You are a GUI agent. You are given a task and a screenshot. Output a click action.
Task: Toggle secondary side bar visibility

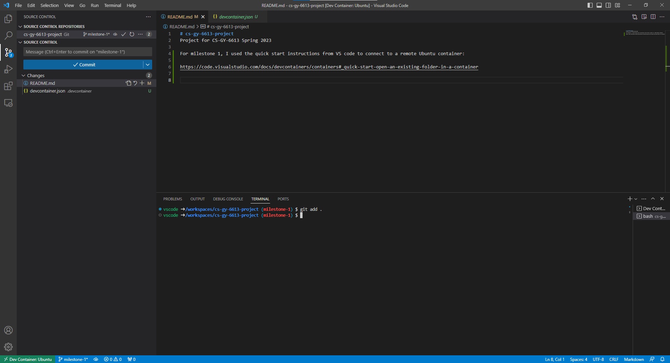click(608, 5)
